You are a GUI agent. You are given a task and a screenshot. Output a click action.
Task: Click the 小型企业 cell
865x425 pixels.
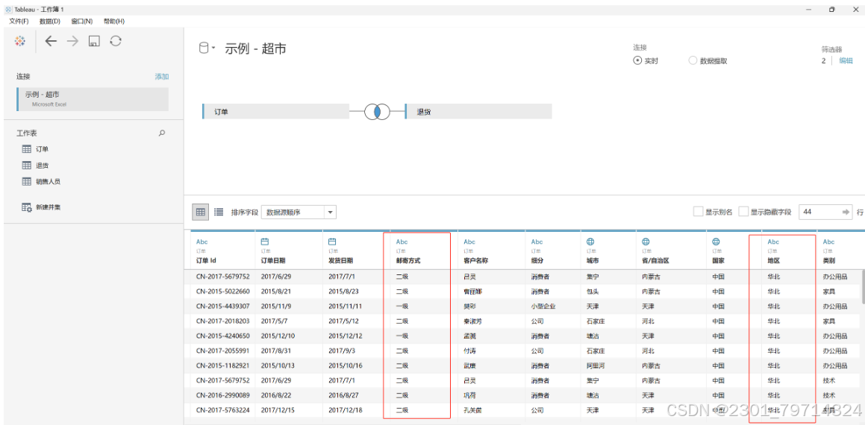[543, 306]
